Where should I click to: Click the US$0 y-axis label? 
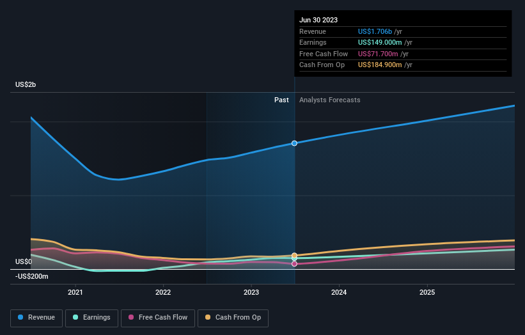[24, 261]
